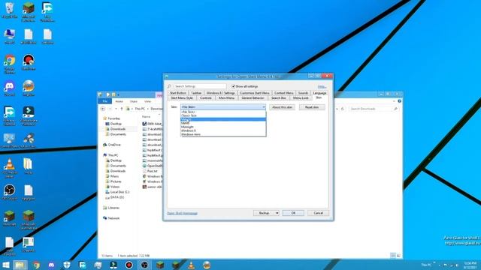This screenshot has width=481, height=270.
Task: Select OneDrive in Explorer navigation pane
Action: click(114, 145)
